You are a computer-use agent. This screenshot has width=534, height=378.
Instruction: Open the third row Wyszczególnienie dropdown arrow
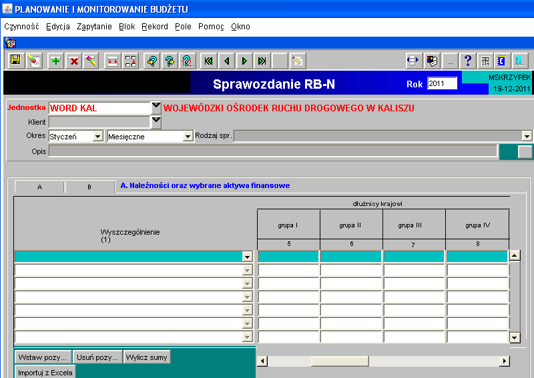pos(248,283)
